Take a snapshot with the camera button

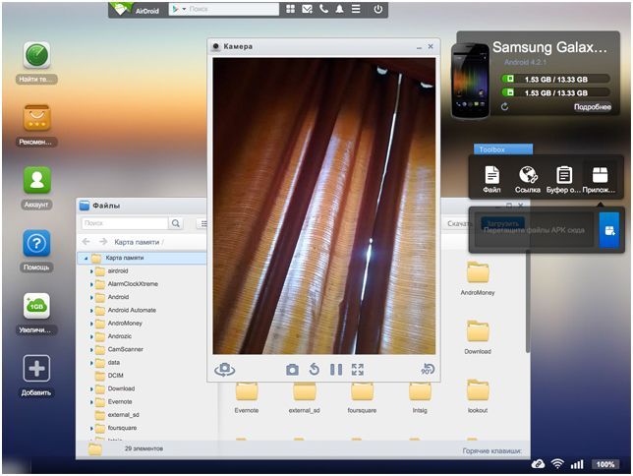[x=292, y=370]
